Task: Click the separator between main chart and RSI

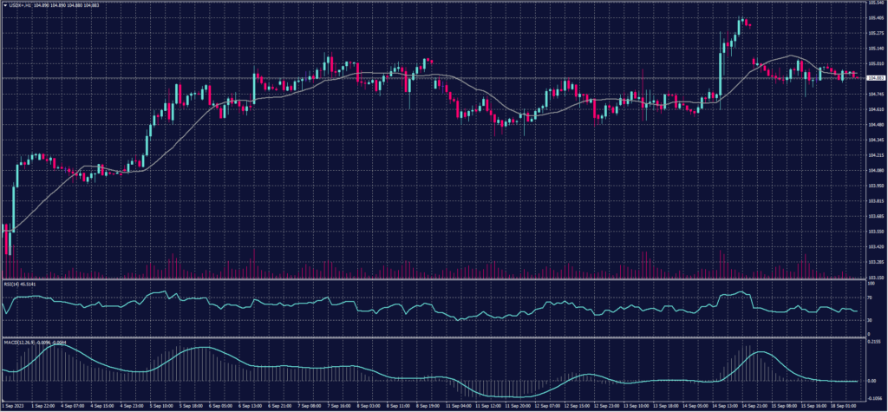Action: click(434, 279)
